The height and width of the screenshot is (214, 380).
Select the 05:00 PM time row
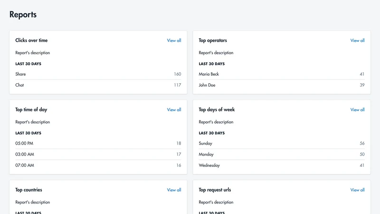click(98, 143)
